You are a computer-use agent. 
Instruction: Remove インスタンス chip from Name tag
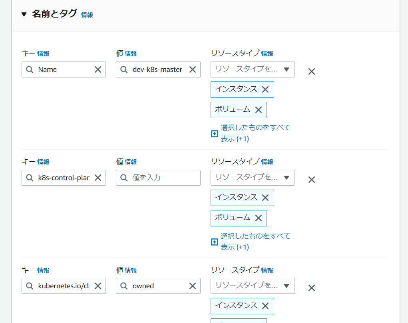tap(265, 89)
